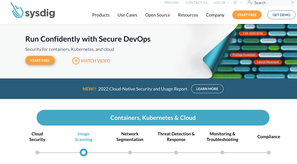The image size is (297, 164).
Task: Click the globe language icon
Action: pyautogui.click(x=235, y=2)
